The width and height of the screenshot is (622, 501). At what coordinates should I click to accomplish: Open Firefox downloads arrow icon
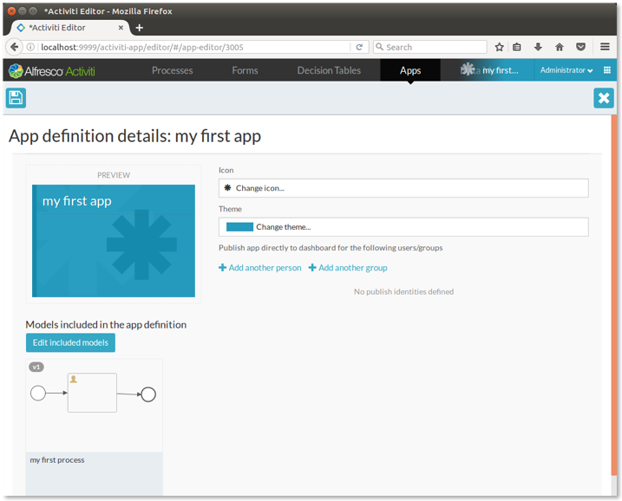pyautogui.click(x=538, y=47)
